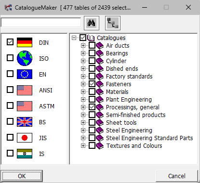Viewport: 200px width, 183px height.
Task: Expand the Steel Engineering node
Action: point(83,131)
